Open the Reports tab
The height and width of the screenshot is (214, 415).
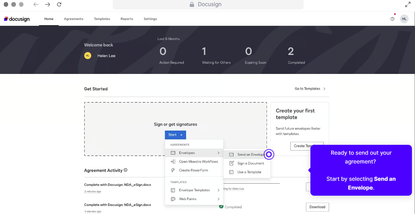tap(127, 19)
